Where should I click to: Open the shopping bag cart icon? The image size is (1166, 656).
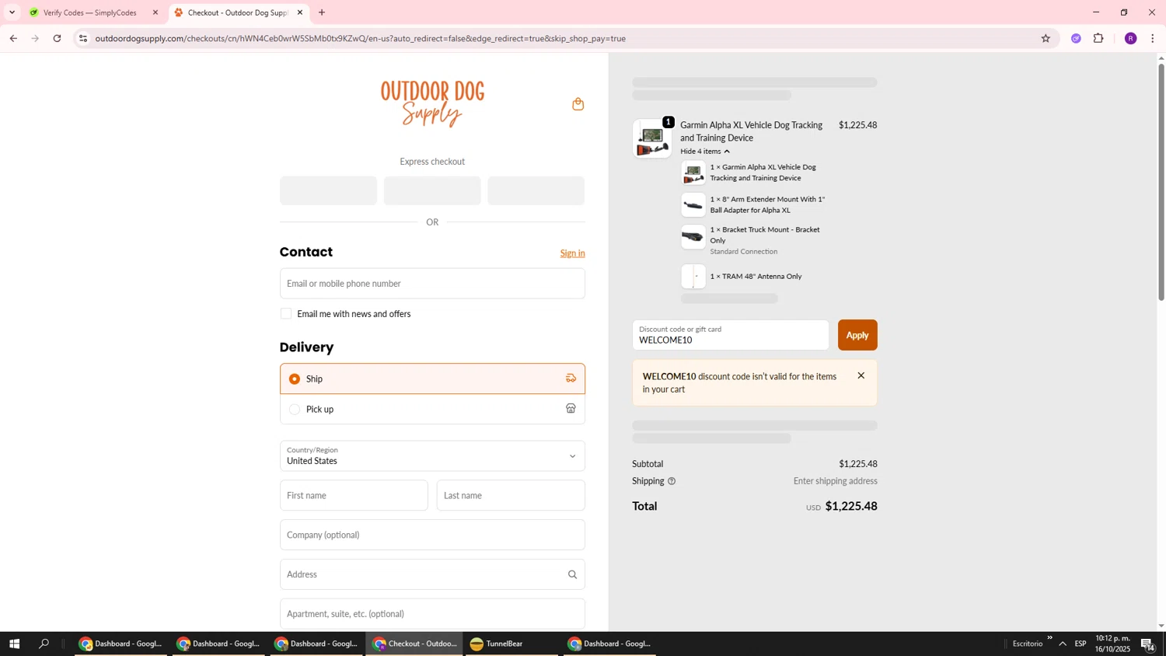coord(578,104)
